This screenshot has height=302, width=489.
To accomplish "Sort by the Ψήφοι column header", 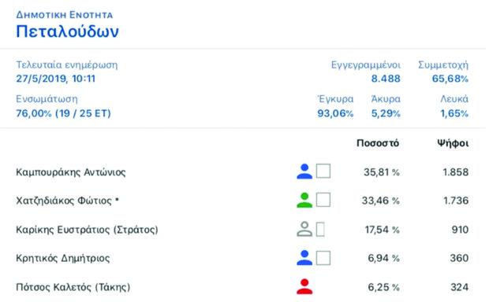I will [x=453, y=143].
